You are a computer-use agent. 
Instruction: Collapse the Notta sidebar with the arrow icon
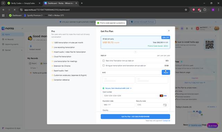(x=22, y=28)
